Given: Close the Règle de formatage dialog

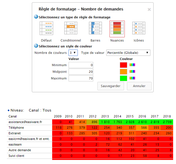Looking at the screenshot, I should tap(149, 10).
